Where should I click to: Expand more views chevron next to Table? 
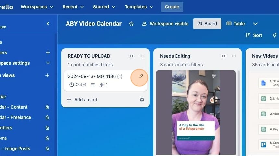[255, 24]
